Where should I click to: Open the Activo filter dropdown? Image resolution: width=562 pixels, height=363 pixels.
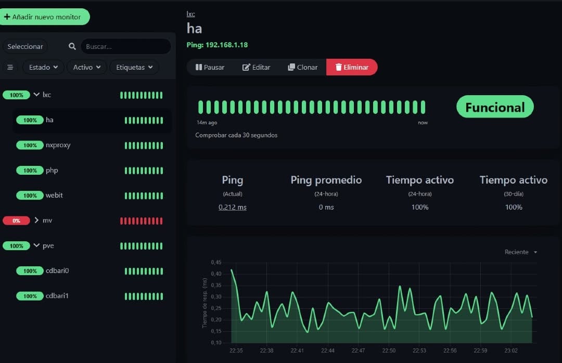pos(87,68)
